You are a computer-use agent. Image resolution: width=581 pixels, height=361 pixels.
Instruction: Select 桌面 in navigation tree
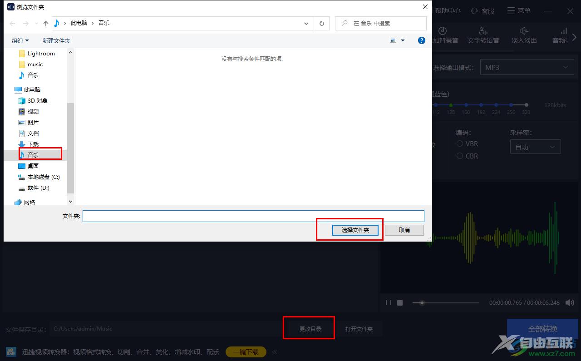click(x=33, y=166)
